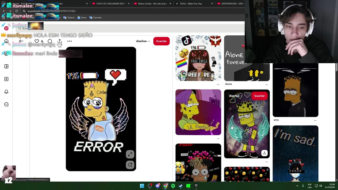The width and height of the screenshot is (338, 190).
Task: Go back using the pin's back arrow
Action: tap(21, 41)
